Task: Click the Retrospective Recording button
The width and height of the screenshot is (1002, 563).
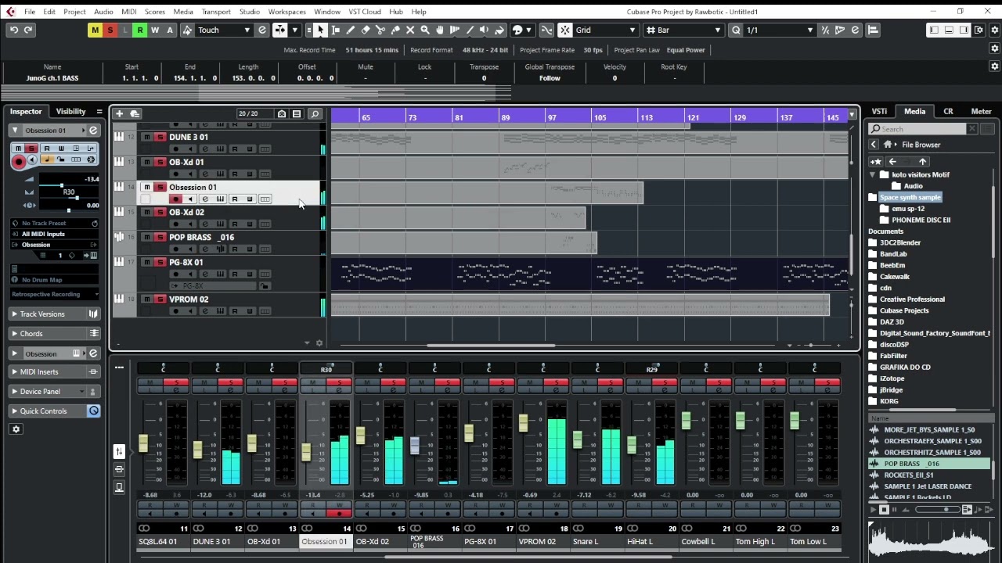Action: 54,294
